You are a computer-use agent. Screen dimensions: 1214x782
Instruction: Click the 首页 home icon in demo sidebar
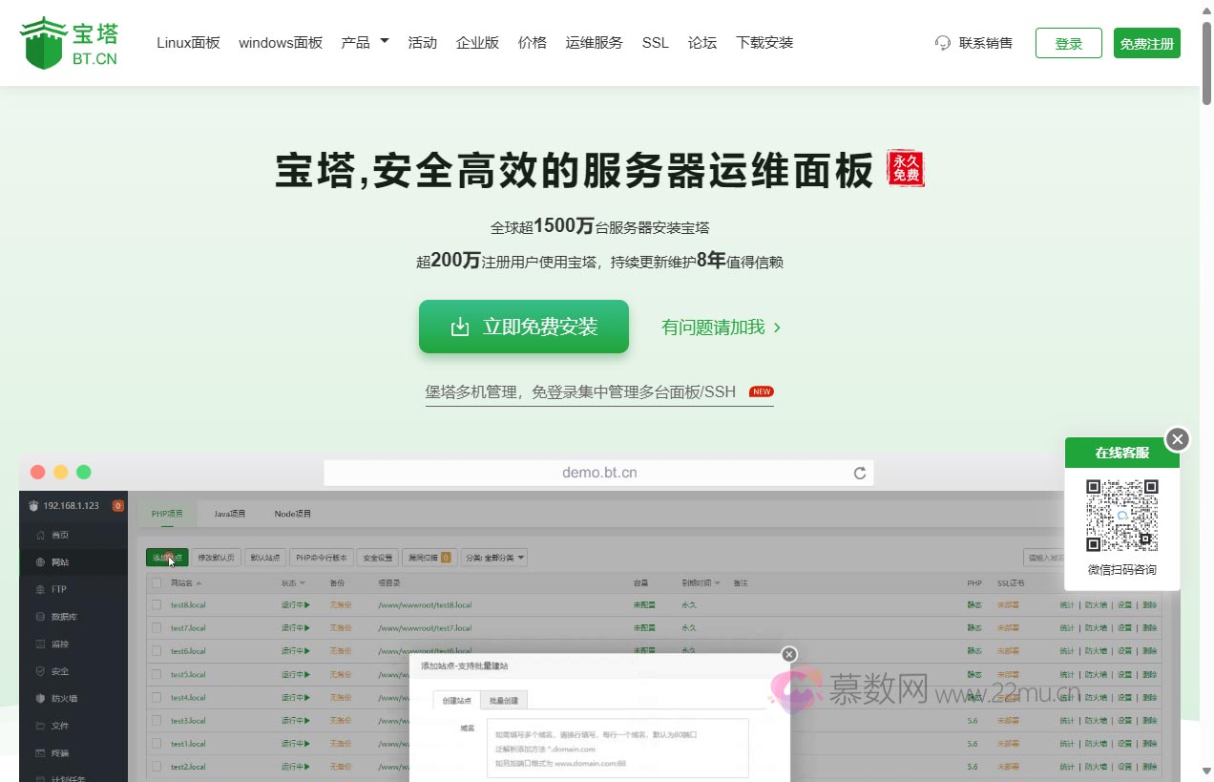[40, 535]
